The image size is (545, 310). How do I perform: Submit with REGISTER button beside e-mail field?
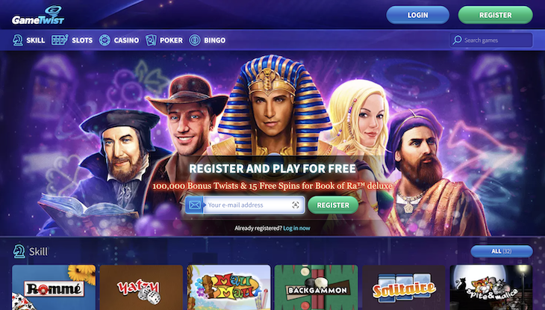click(x=333, y=205)
